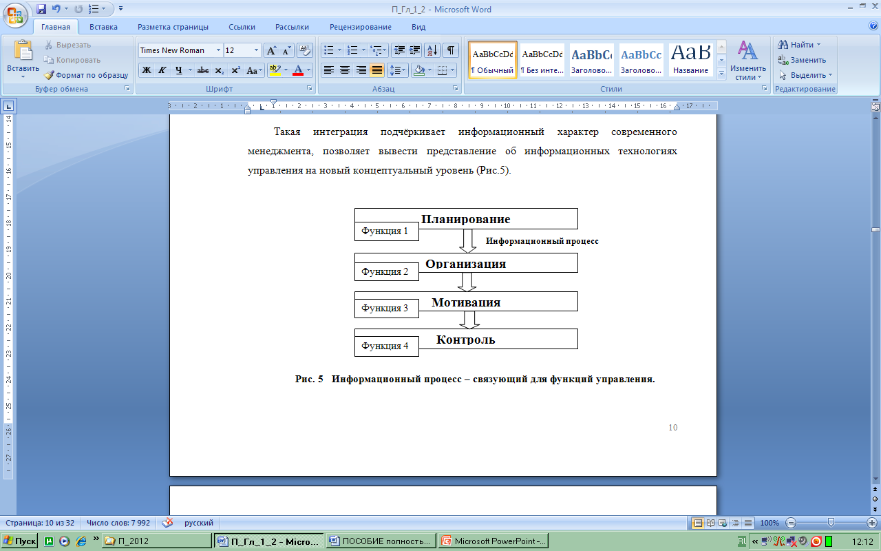Clear formatting icon in Font group

tap(305, 50)
